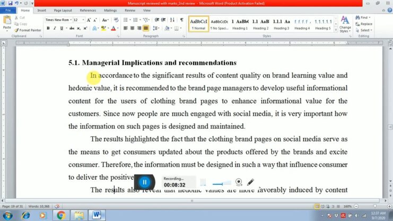Cut the selected text
393x221 pixels.
(20, 17)
